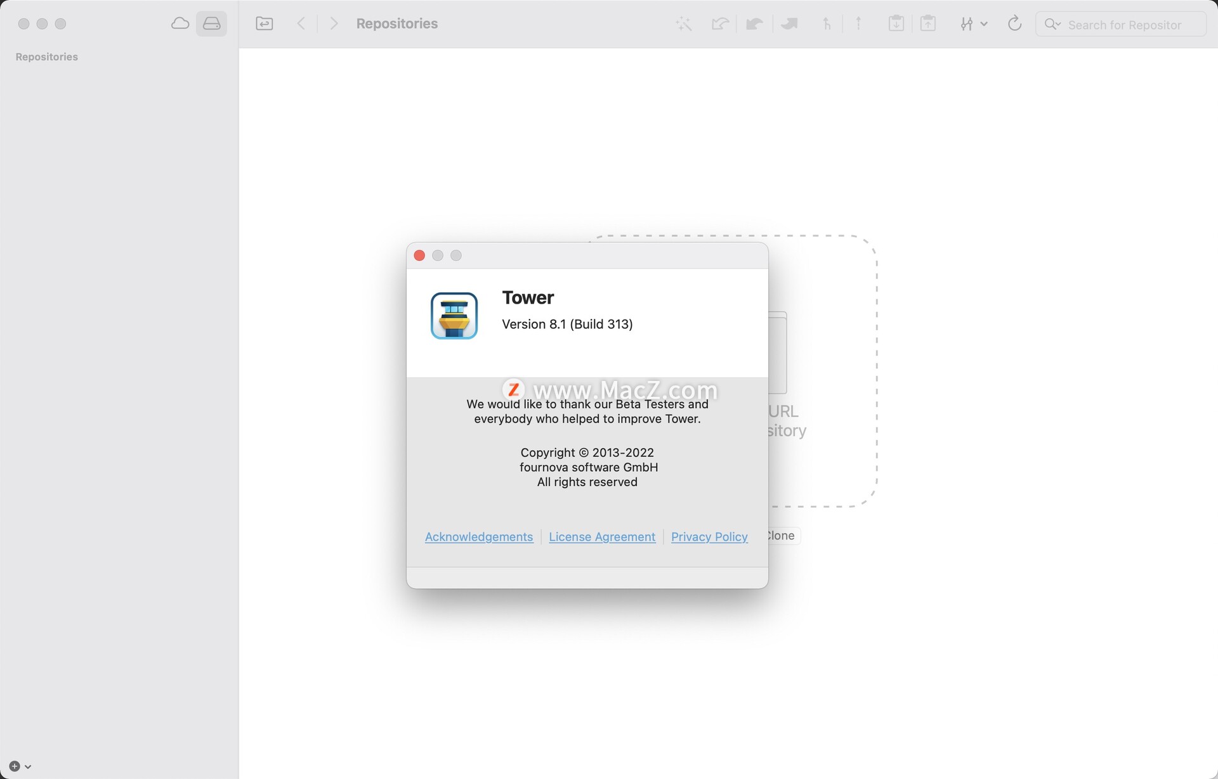Click the Push toolbar icon

(x=790, y=24)
